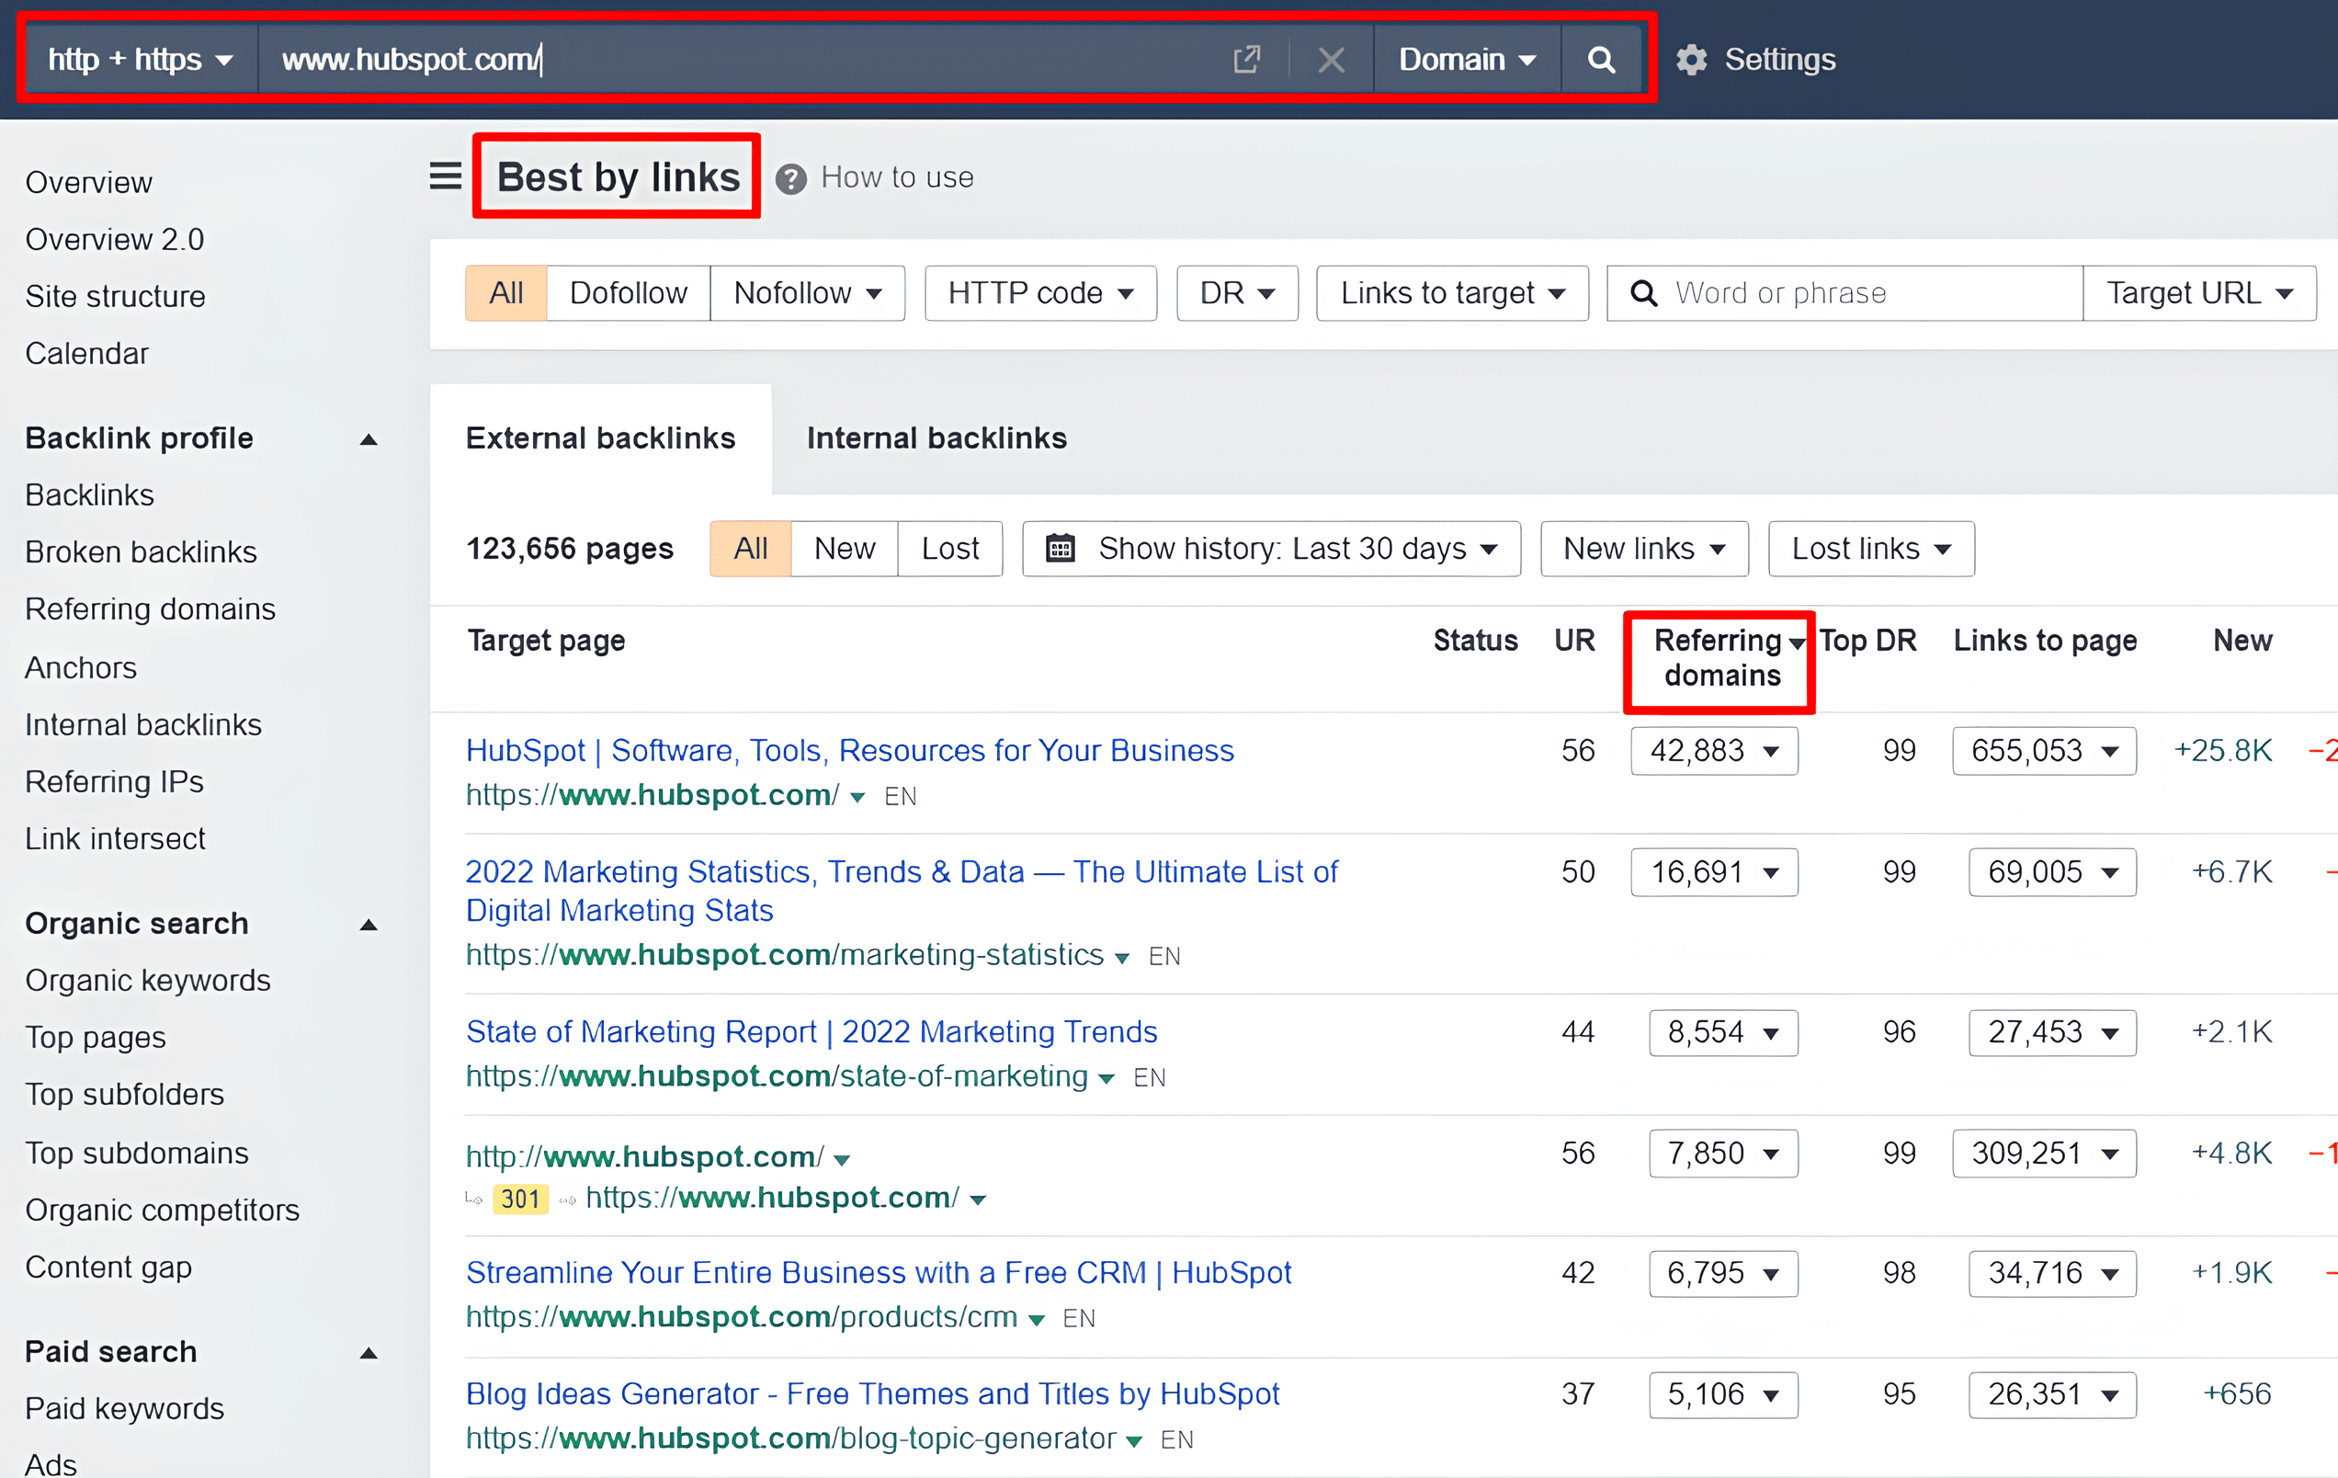Image resolution: width=2338 pixels, height=1478 pixels.
Task: Click the 301 redirect badge
Action: 520,1199
